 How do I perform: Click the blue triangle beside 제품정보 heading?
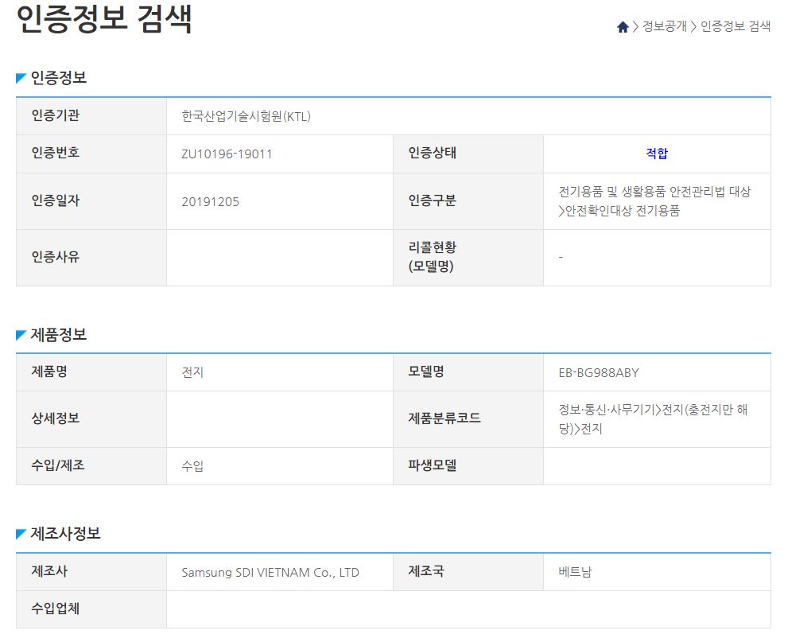click(x=19, y=336)
